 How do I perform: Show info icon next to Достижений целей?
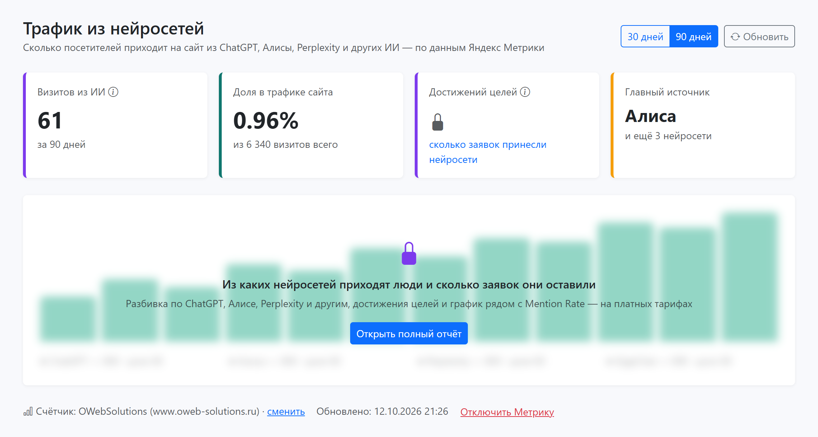(525, 92)
